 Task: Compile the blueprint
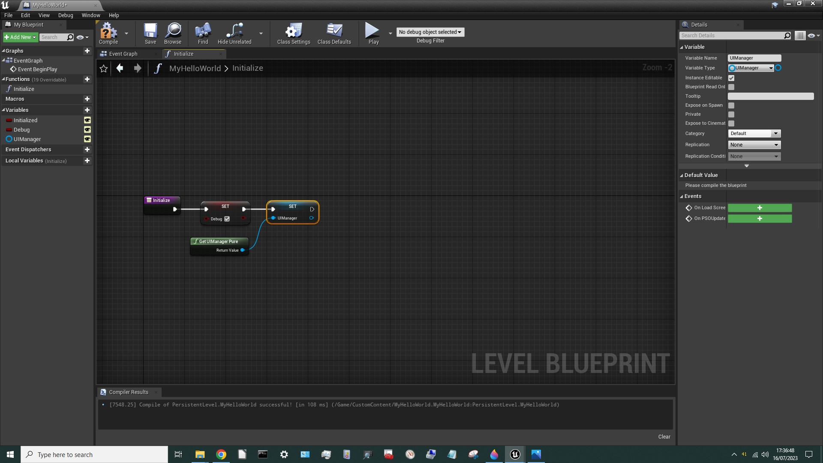[108, 33]
